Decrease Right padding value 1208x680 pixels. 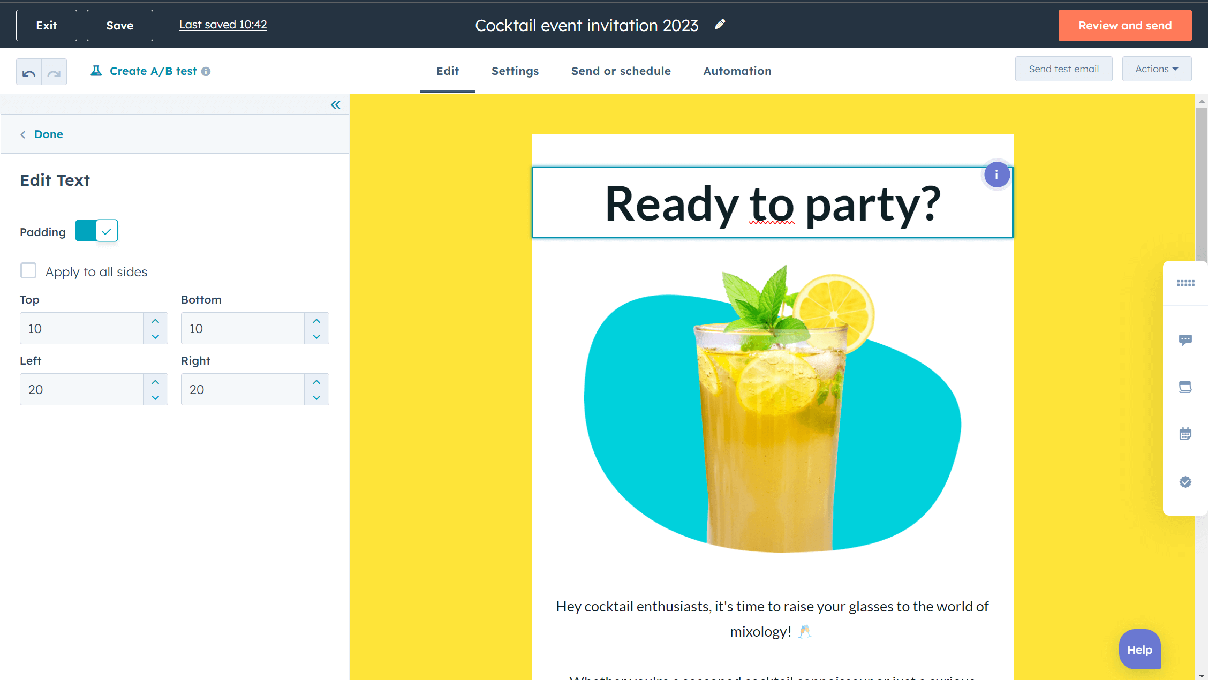click(x=316, y=397)
